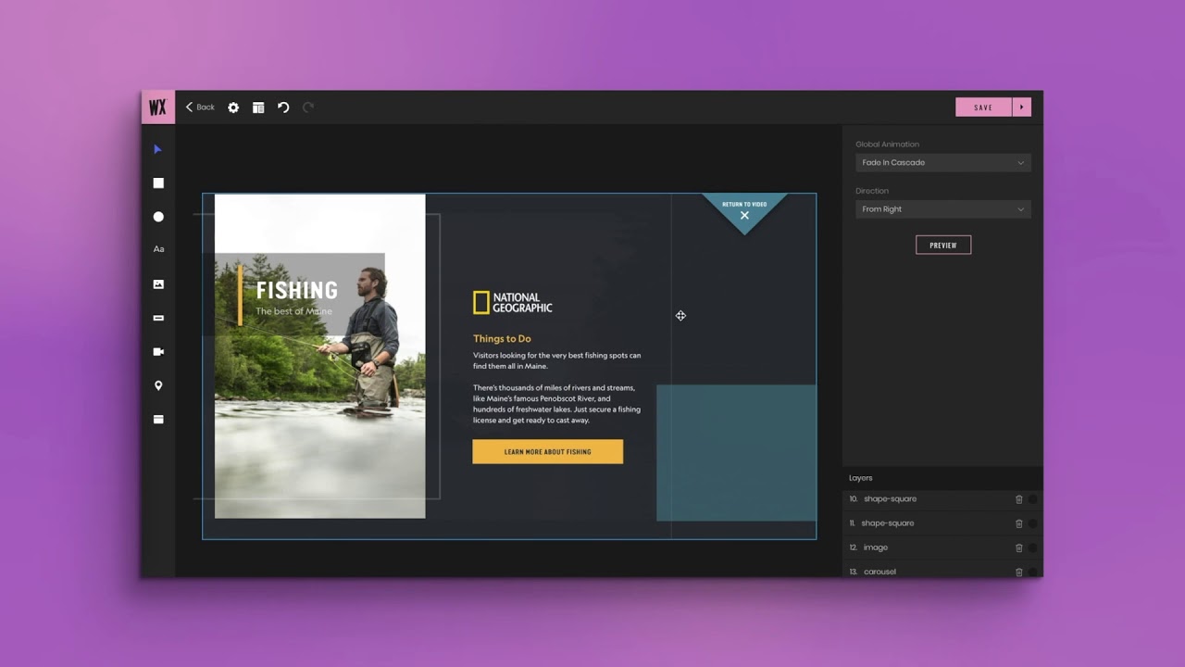The image size is (1185, 667).
Task: Select the 'Visitors looking for' paragraph text
Action: pyautogui.click(x=556, y=361)
